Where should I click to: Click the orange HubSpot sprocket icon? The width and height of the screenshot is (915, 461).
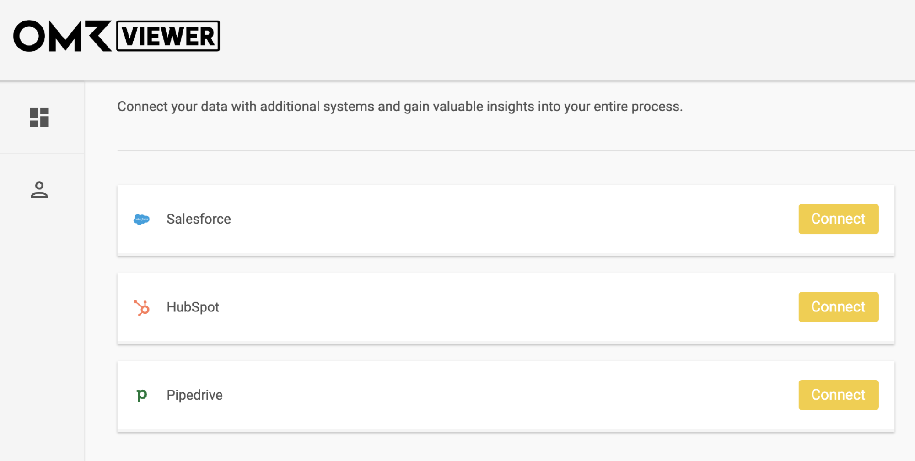coord(141,308)
